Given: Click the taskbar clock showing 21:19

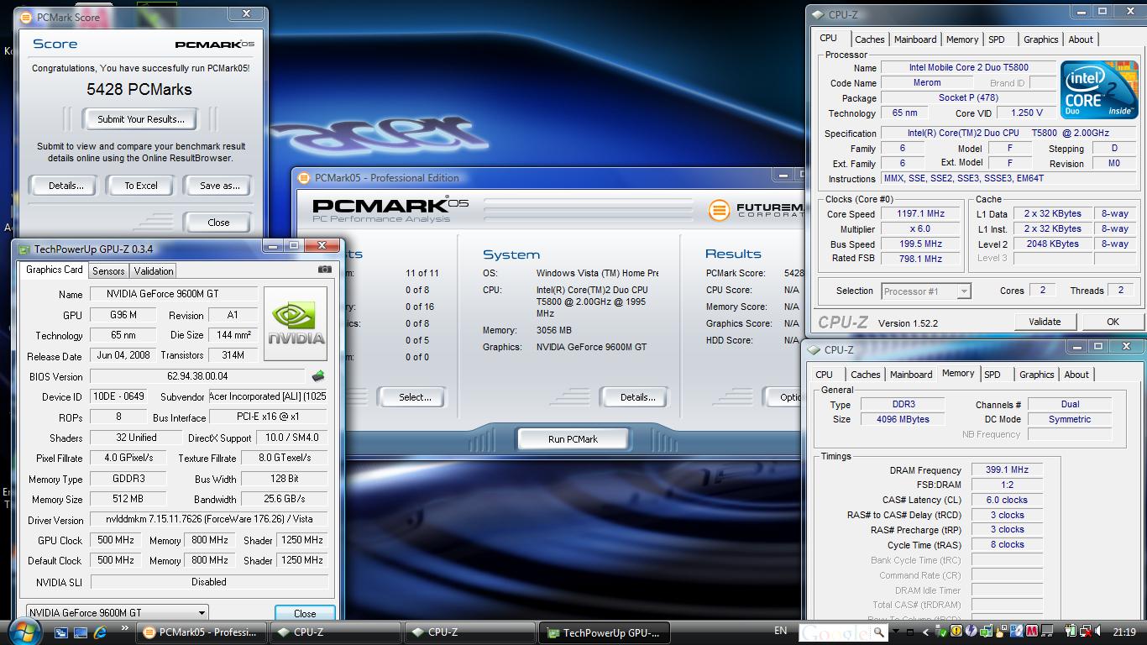Looking at the screenshot, I should coord(1123,632).
